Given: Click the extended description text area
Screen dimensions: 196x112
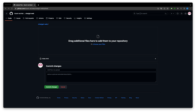Looking at the screenshot, I should click(101, 77).
